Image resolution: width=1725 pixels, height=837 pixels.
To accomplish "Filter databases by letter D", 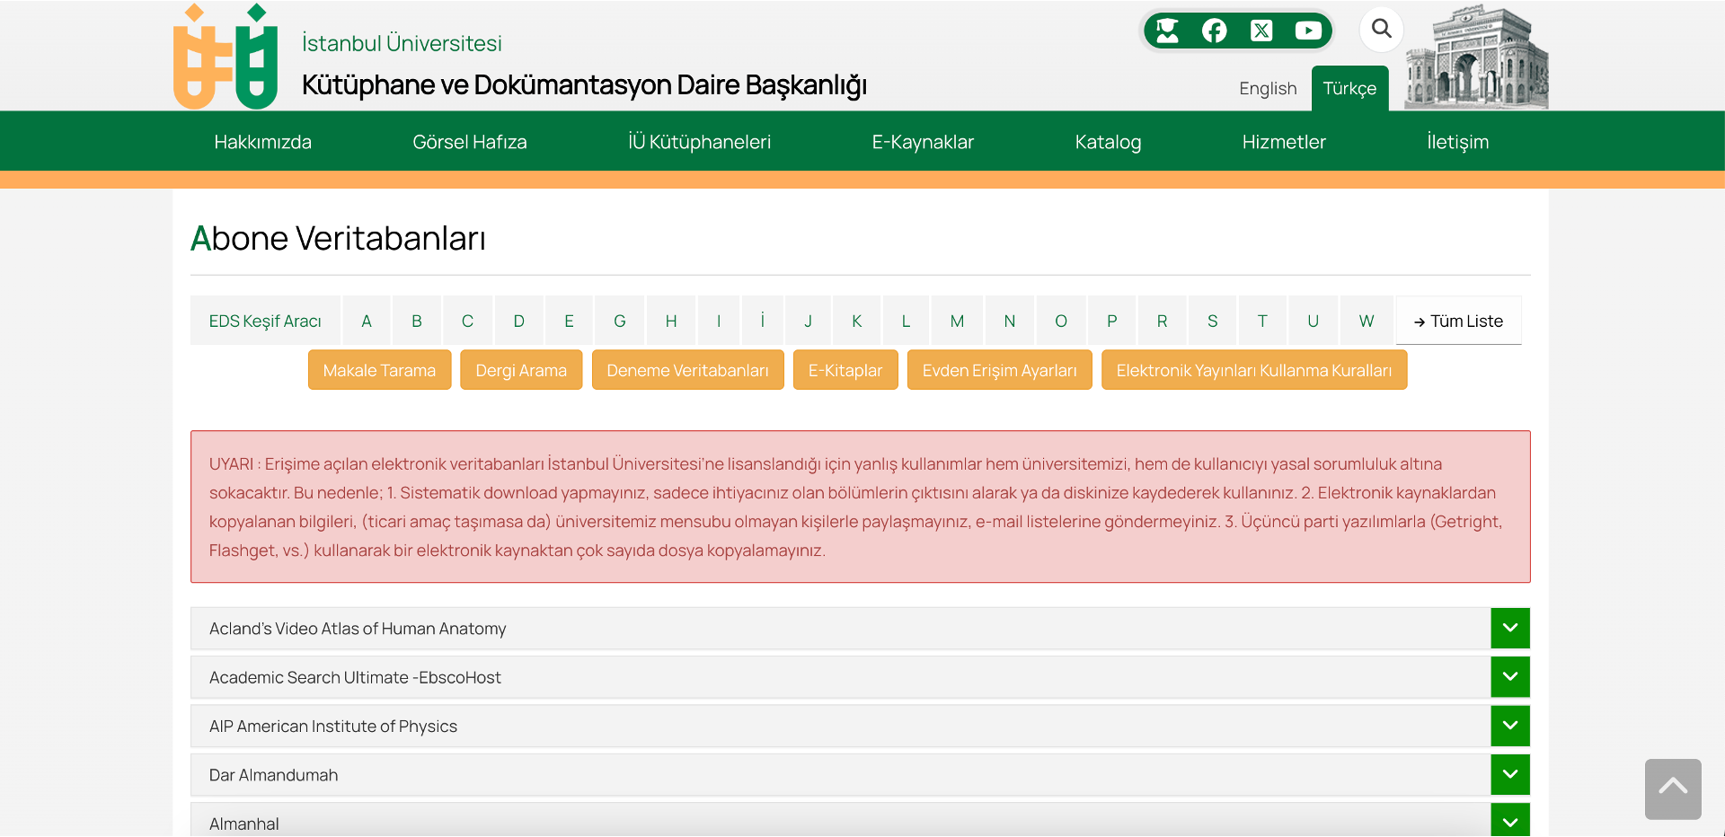I will [518, 321].
